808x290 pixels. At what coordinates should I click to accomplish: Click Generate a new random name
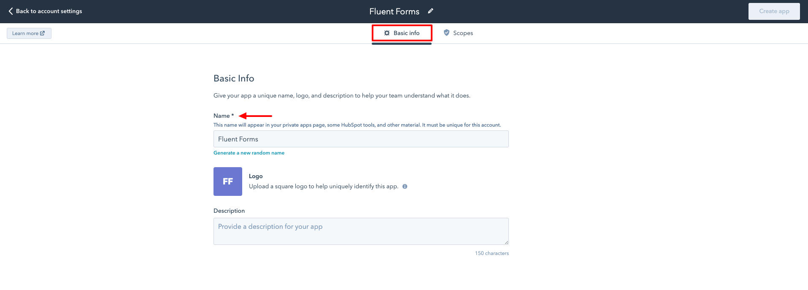click(x=249, y=153)
